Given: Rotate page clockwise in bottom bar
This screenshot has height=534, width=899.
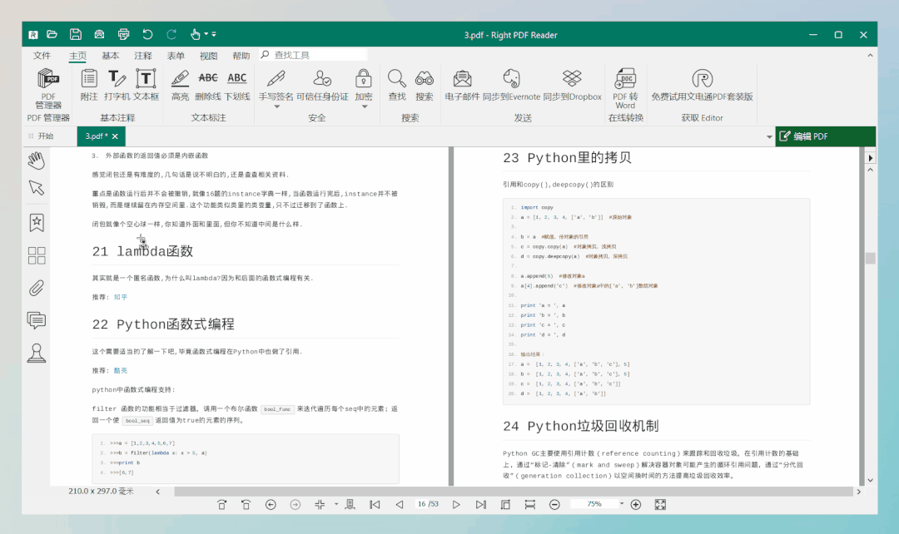Looking at the screenshot, I should (x=222, y=505).
